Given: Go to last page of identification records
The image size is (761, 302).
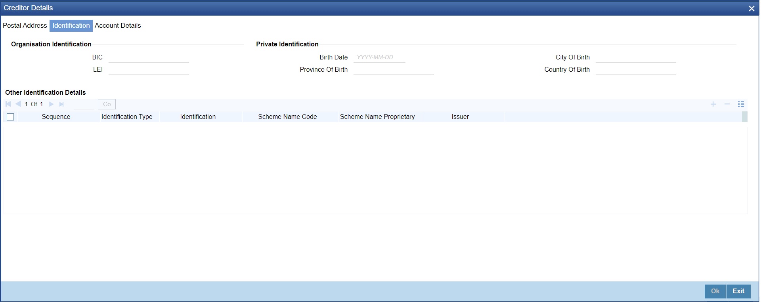Looking at the screenshot, I should pyautogui.click(x=61, y=104).
